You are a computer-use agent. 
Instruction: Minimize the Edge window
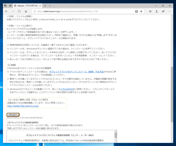pos(156,6)
